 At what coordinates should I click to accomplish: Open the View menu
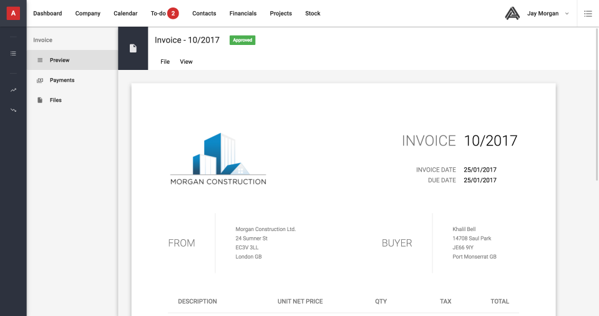click(186, 62)
